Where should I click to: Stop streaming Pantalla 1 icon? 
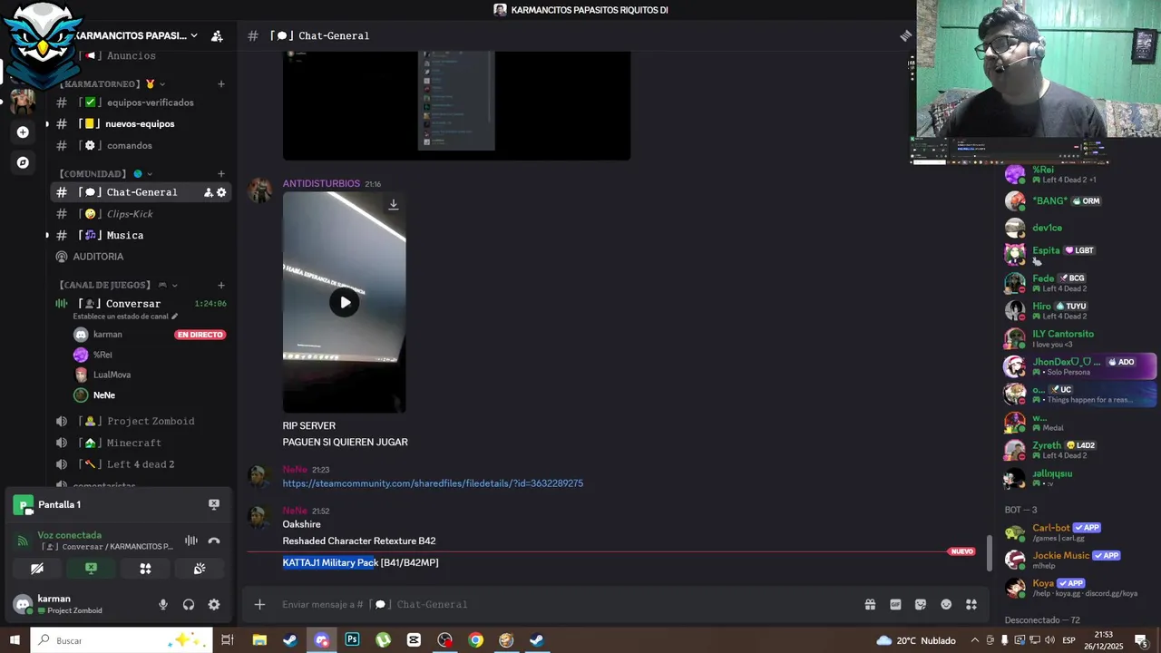click(x=214, y=504)
